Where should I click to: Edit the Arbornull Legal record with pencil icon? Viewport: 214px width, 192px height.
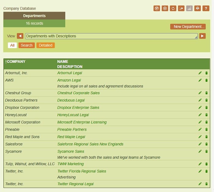click(x=200, y=73)
